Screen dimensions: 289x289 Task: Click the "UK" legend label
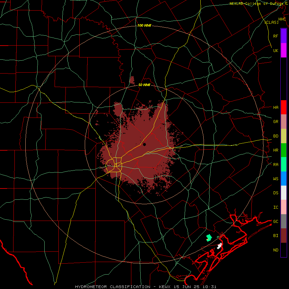click(276, 50)
